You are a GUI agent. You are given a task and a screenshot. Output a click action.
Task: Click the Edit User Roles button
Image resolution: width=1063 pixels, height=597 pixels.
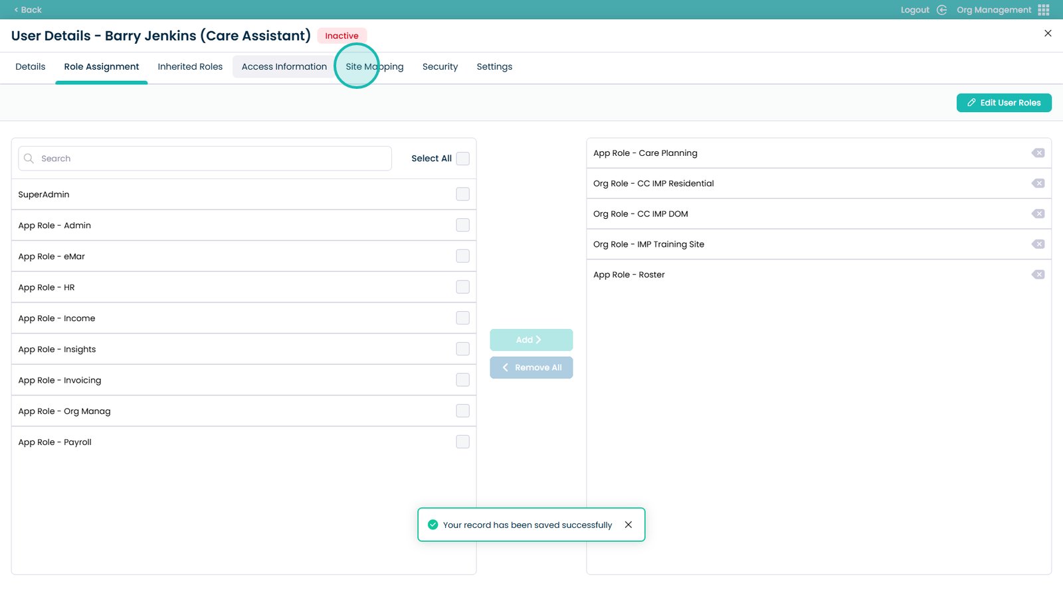1003,103
